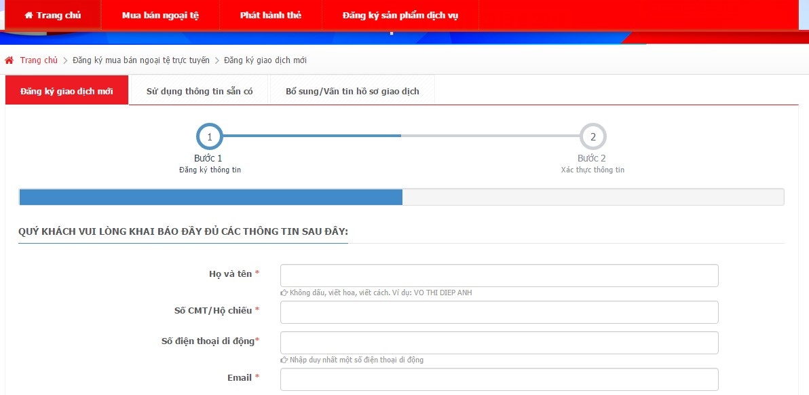Go to Trang chủ in the top navigation

[x=58, y=16]
